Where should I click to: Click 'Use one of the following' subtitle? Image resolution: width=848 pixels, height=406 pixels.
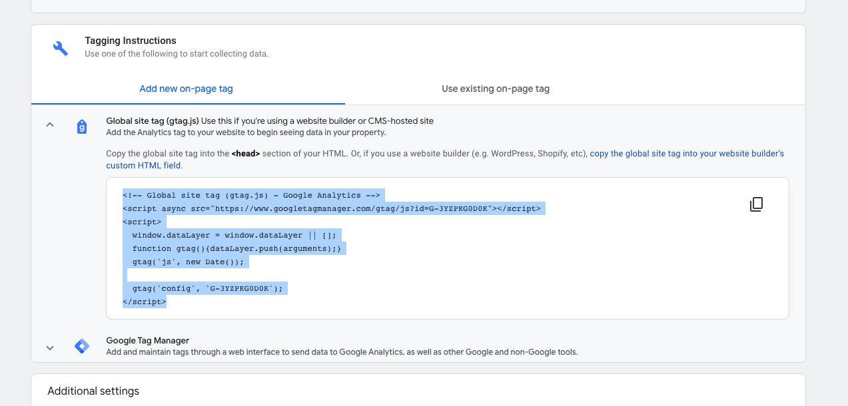coord(177,54)
